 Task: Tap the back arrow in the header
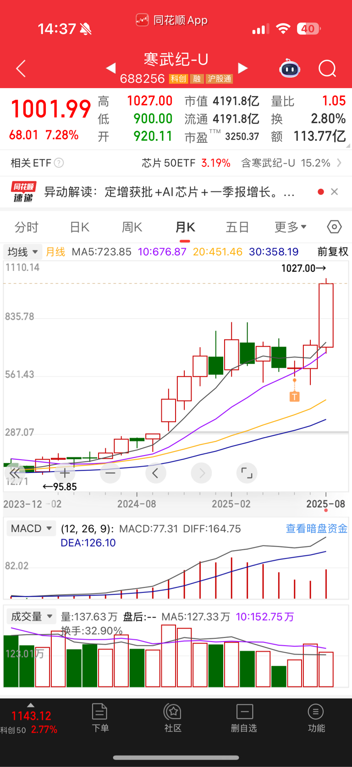point(21,69)
